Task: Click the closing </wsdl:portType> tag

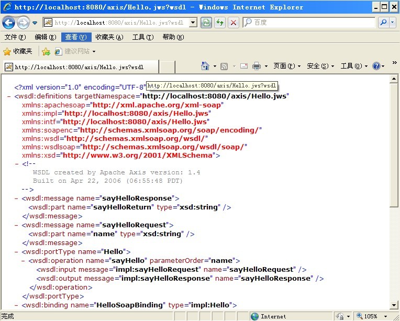Action: coord(53,296)
